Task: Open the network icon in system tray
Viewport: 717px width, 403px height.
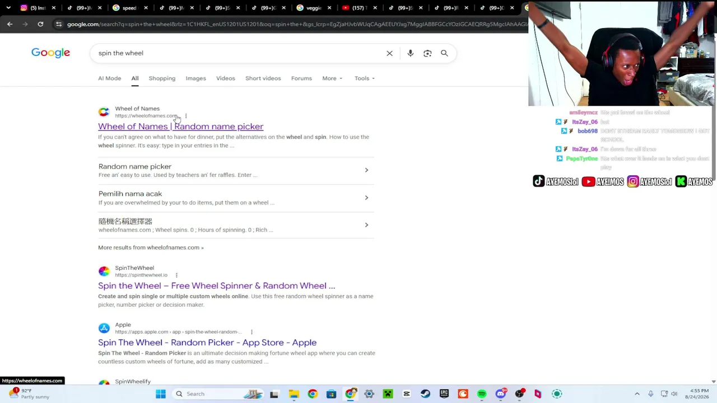Action: point(664,394)
